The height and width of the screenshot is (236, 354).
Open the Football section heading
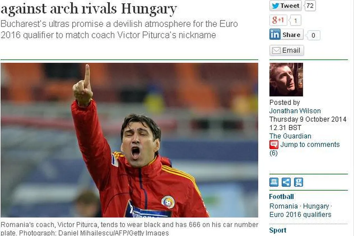click(x=281, y=197)
